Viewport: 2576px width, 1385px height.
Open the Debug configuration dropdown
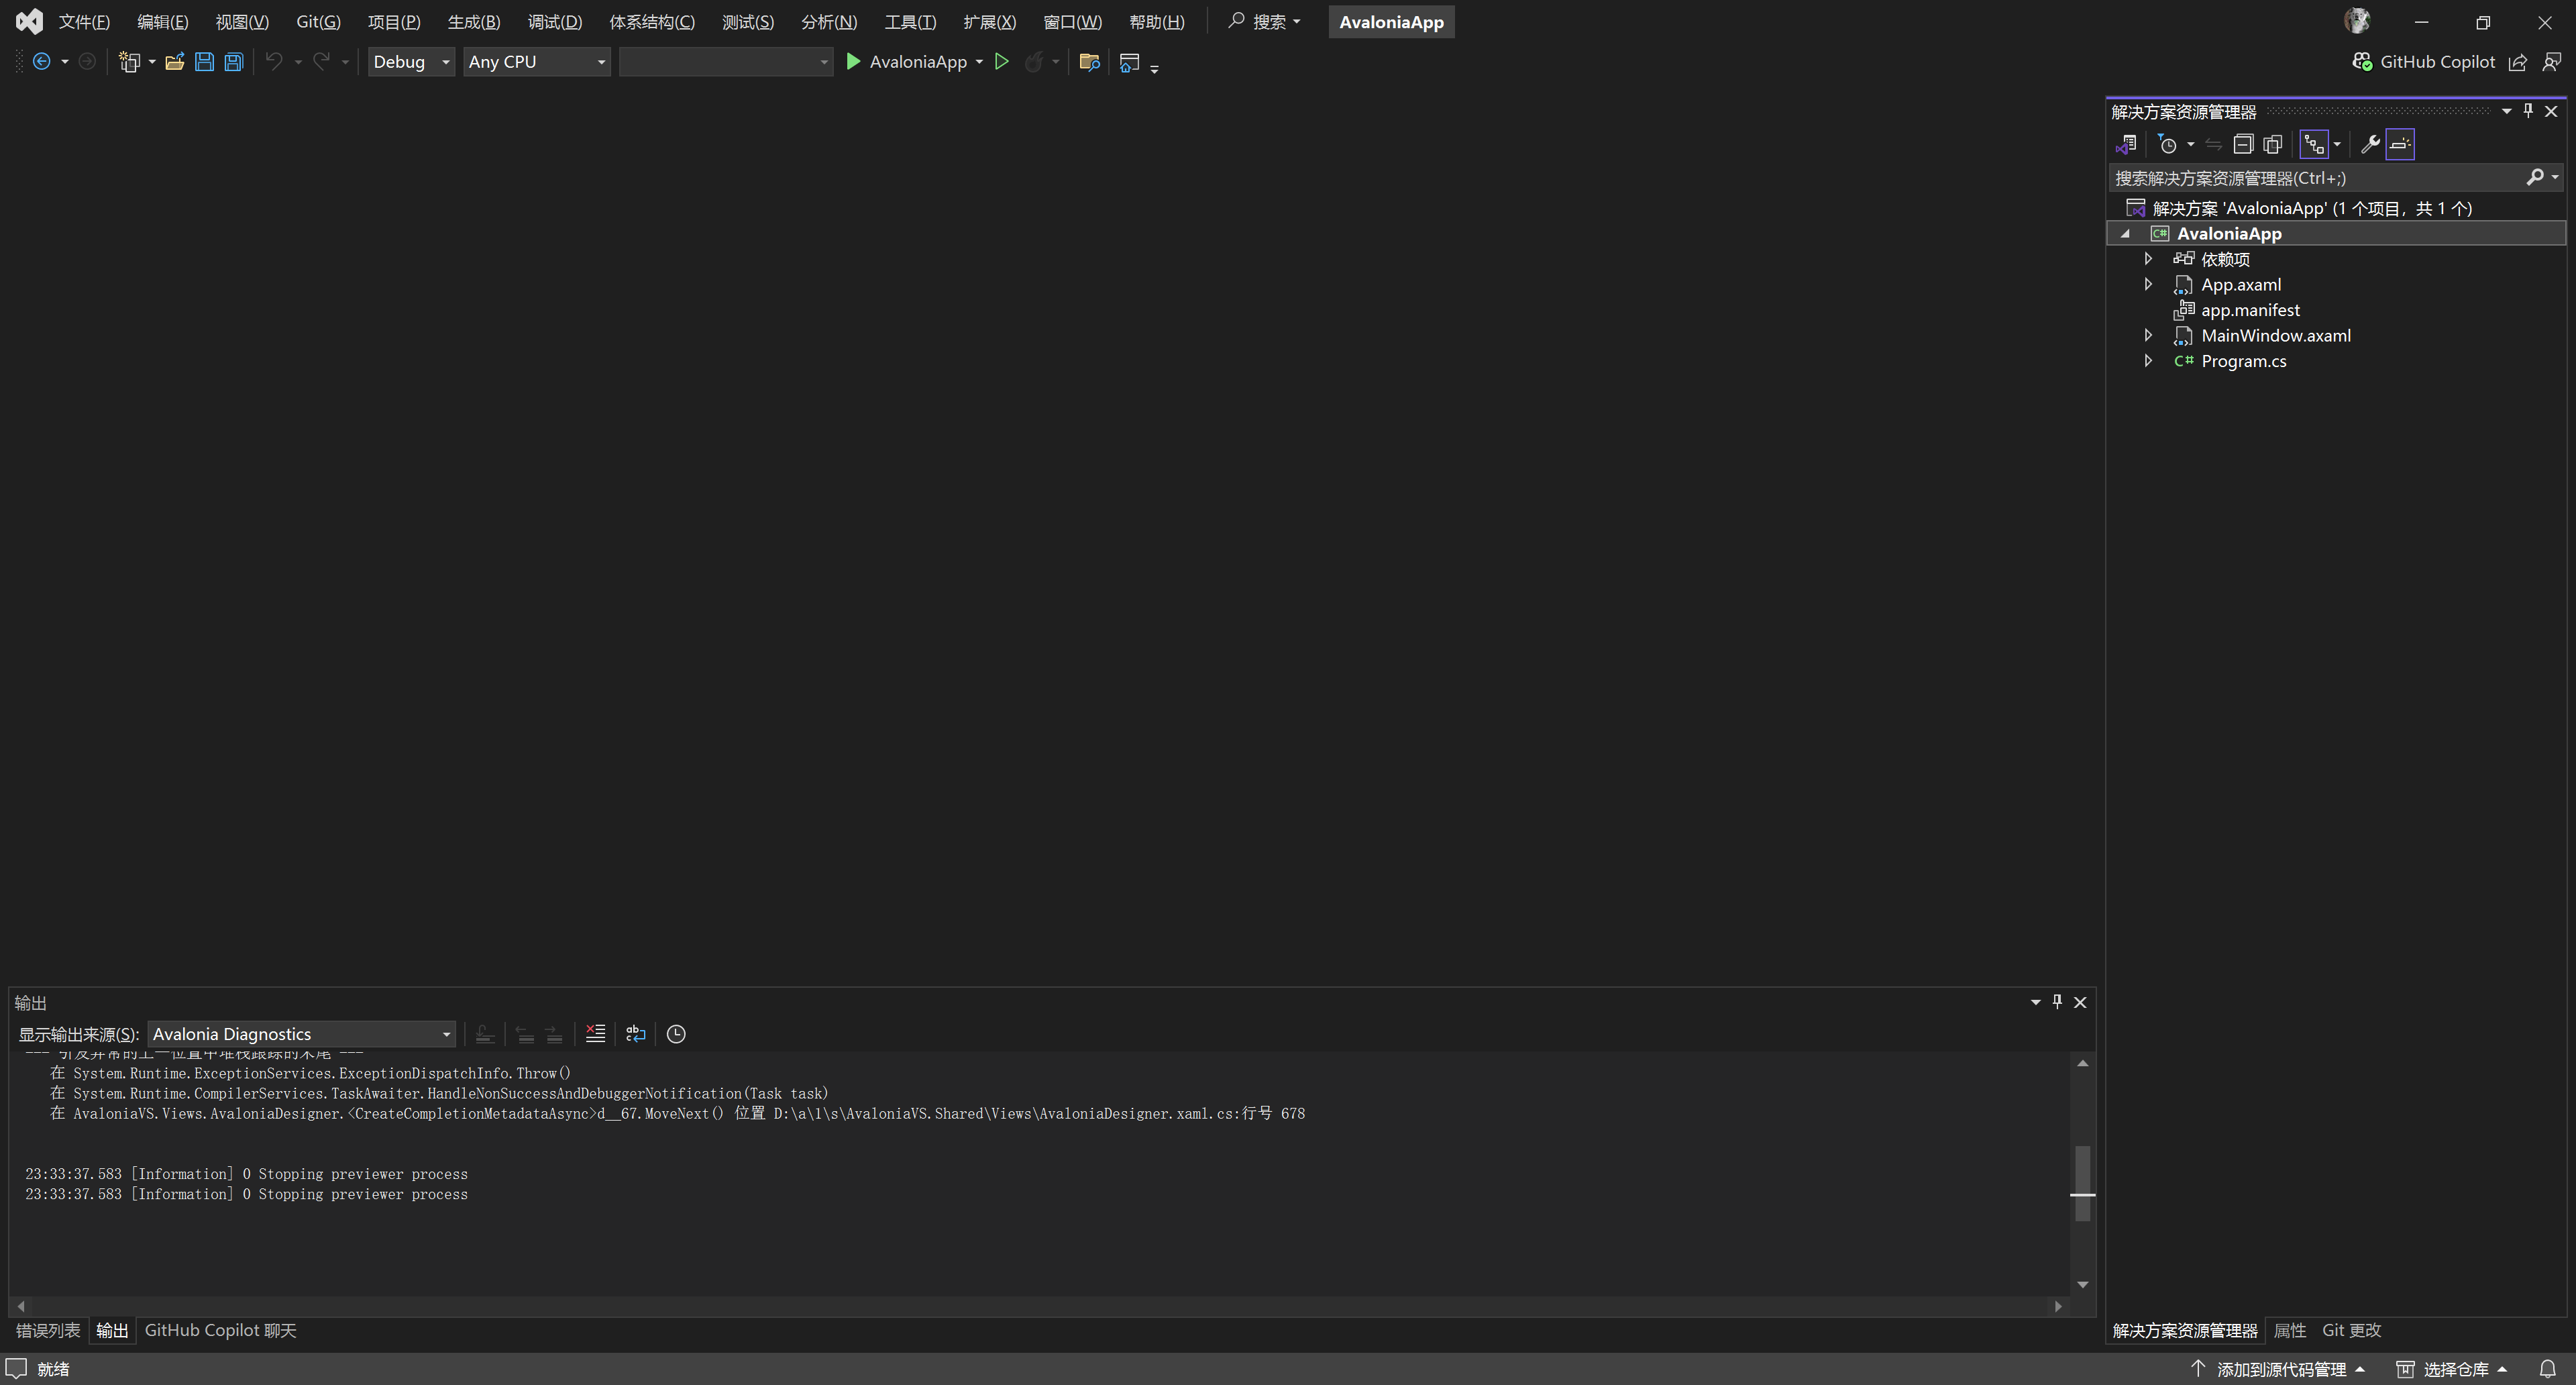[x=411, y=62]
